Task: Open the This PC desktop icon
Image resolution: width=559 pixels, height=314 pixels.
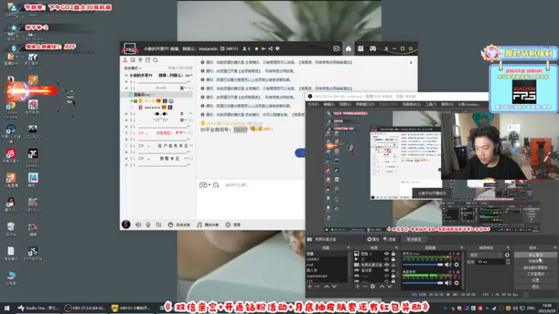Action: coord(10,278)
